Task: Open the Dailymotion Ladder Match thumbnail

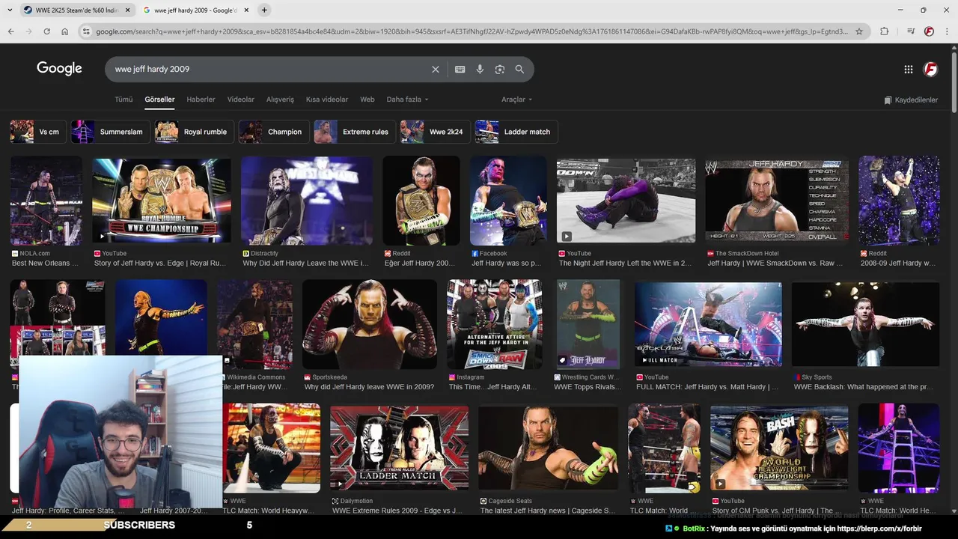Action: 399,448
